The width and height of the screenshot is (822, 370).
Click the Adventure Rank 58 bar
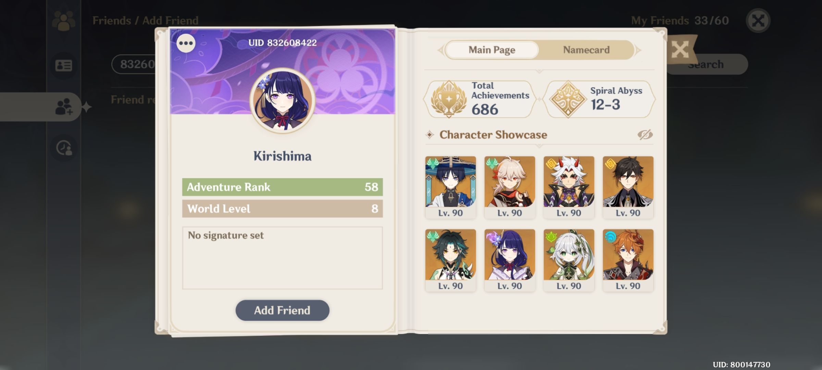[283, 187]
